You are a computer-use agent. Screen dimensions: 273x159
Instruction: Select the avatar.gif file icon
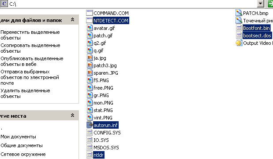(90, 28)
